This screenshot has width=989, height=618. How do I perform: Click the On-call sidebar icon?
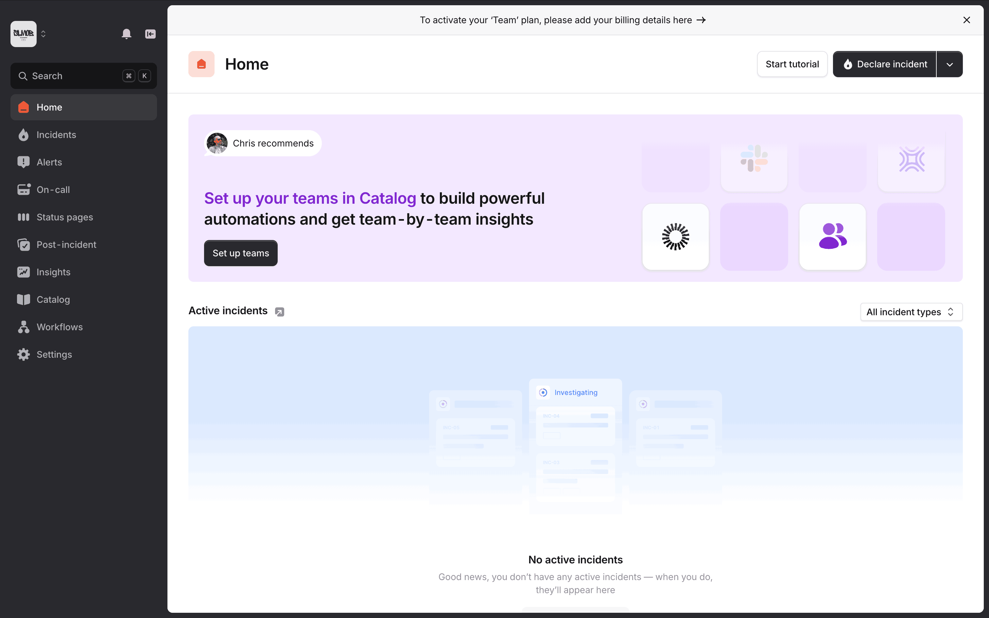pyautogui.click(x=24, y=190)
